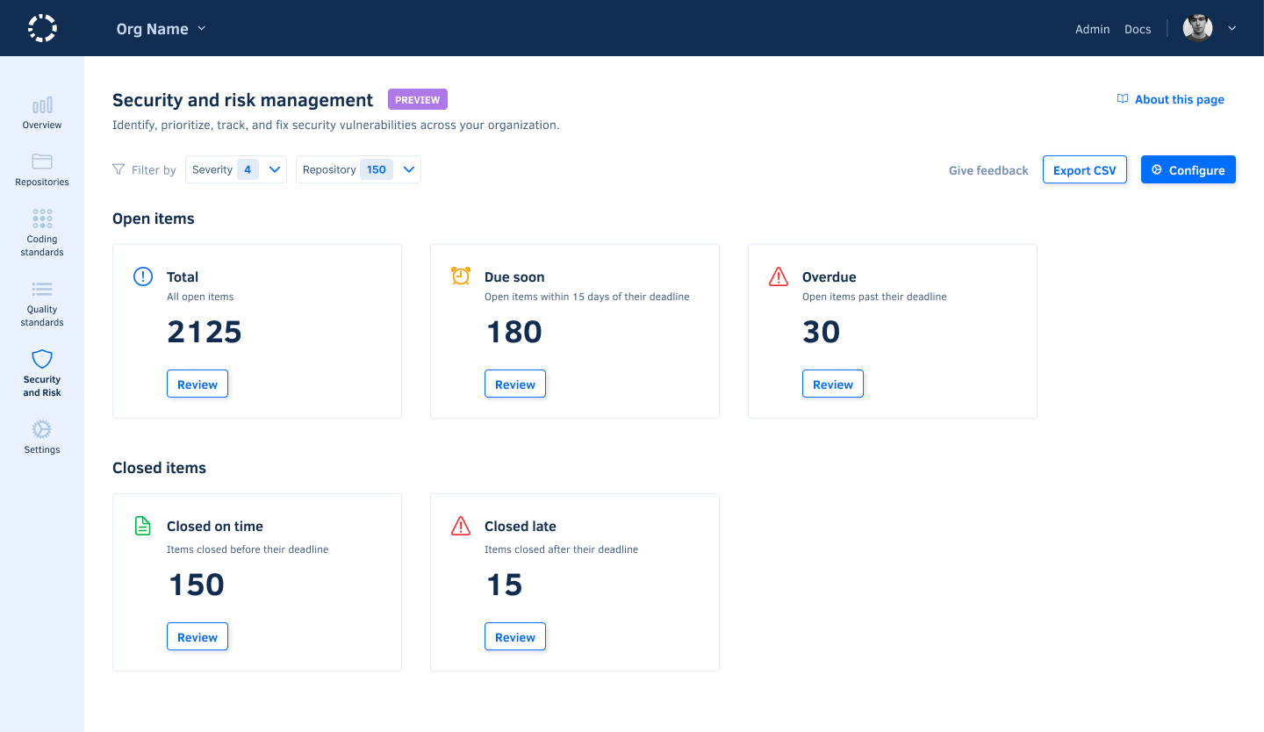Screen dimensions: 1264x732
Task: Open Docs from the top navigation
Action: (1138, 29)
